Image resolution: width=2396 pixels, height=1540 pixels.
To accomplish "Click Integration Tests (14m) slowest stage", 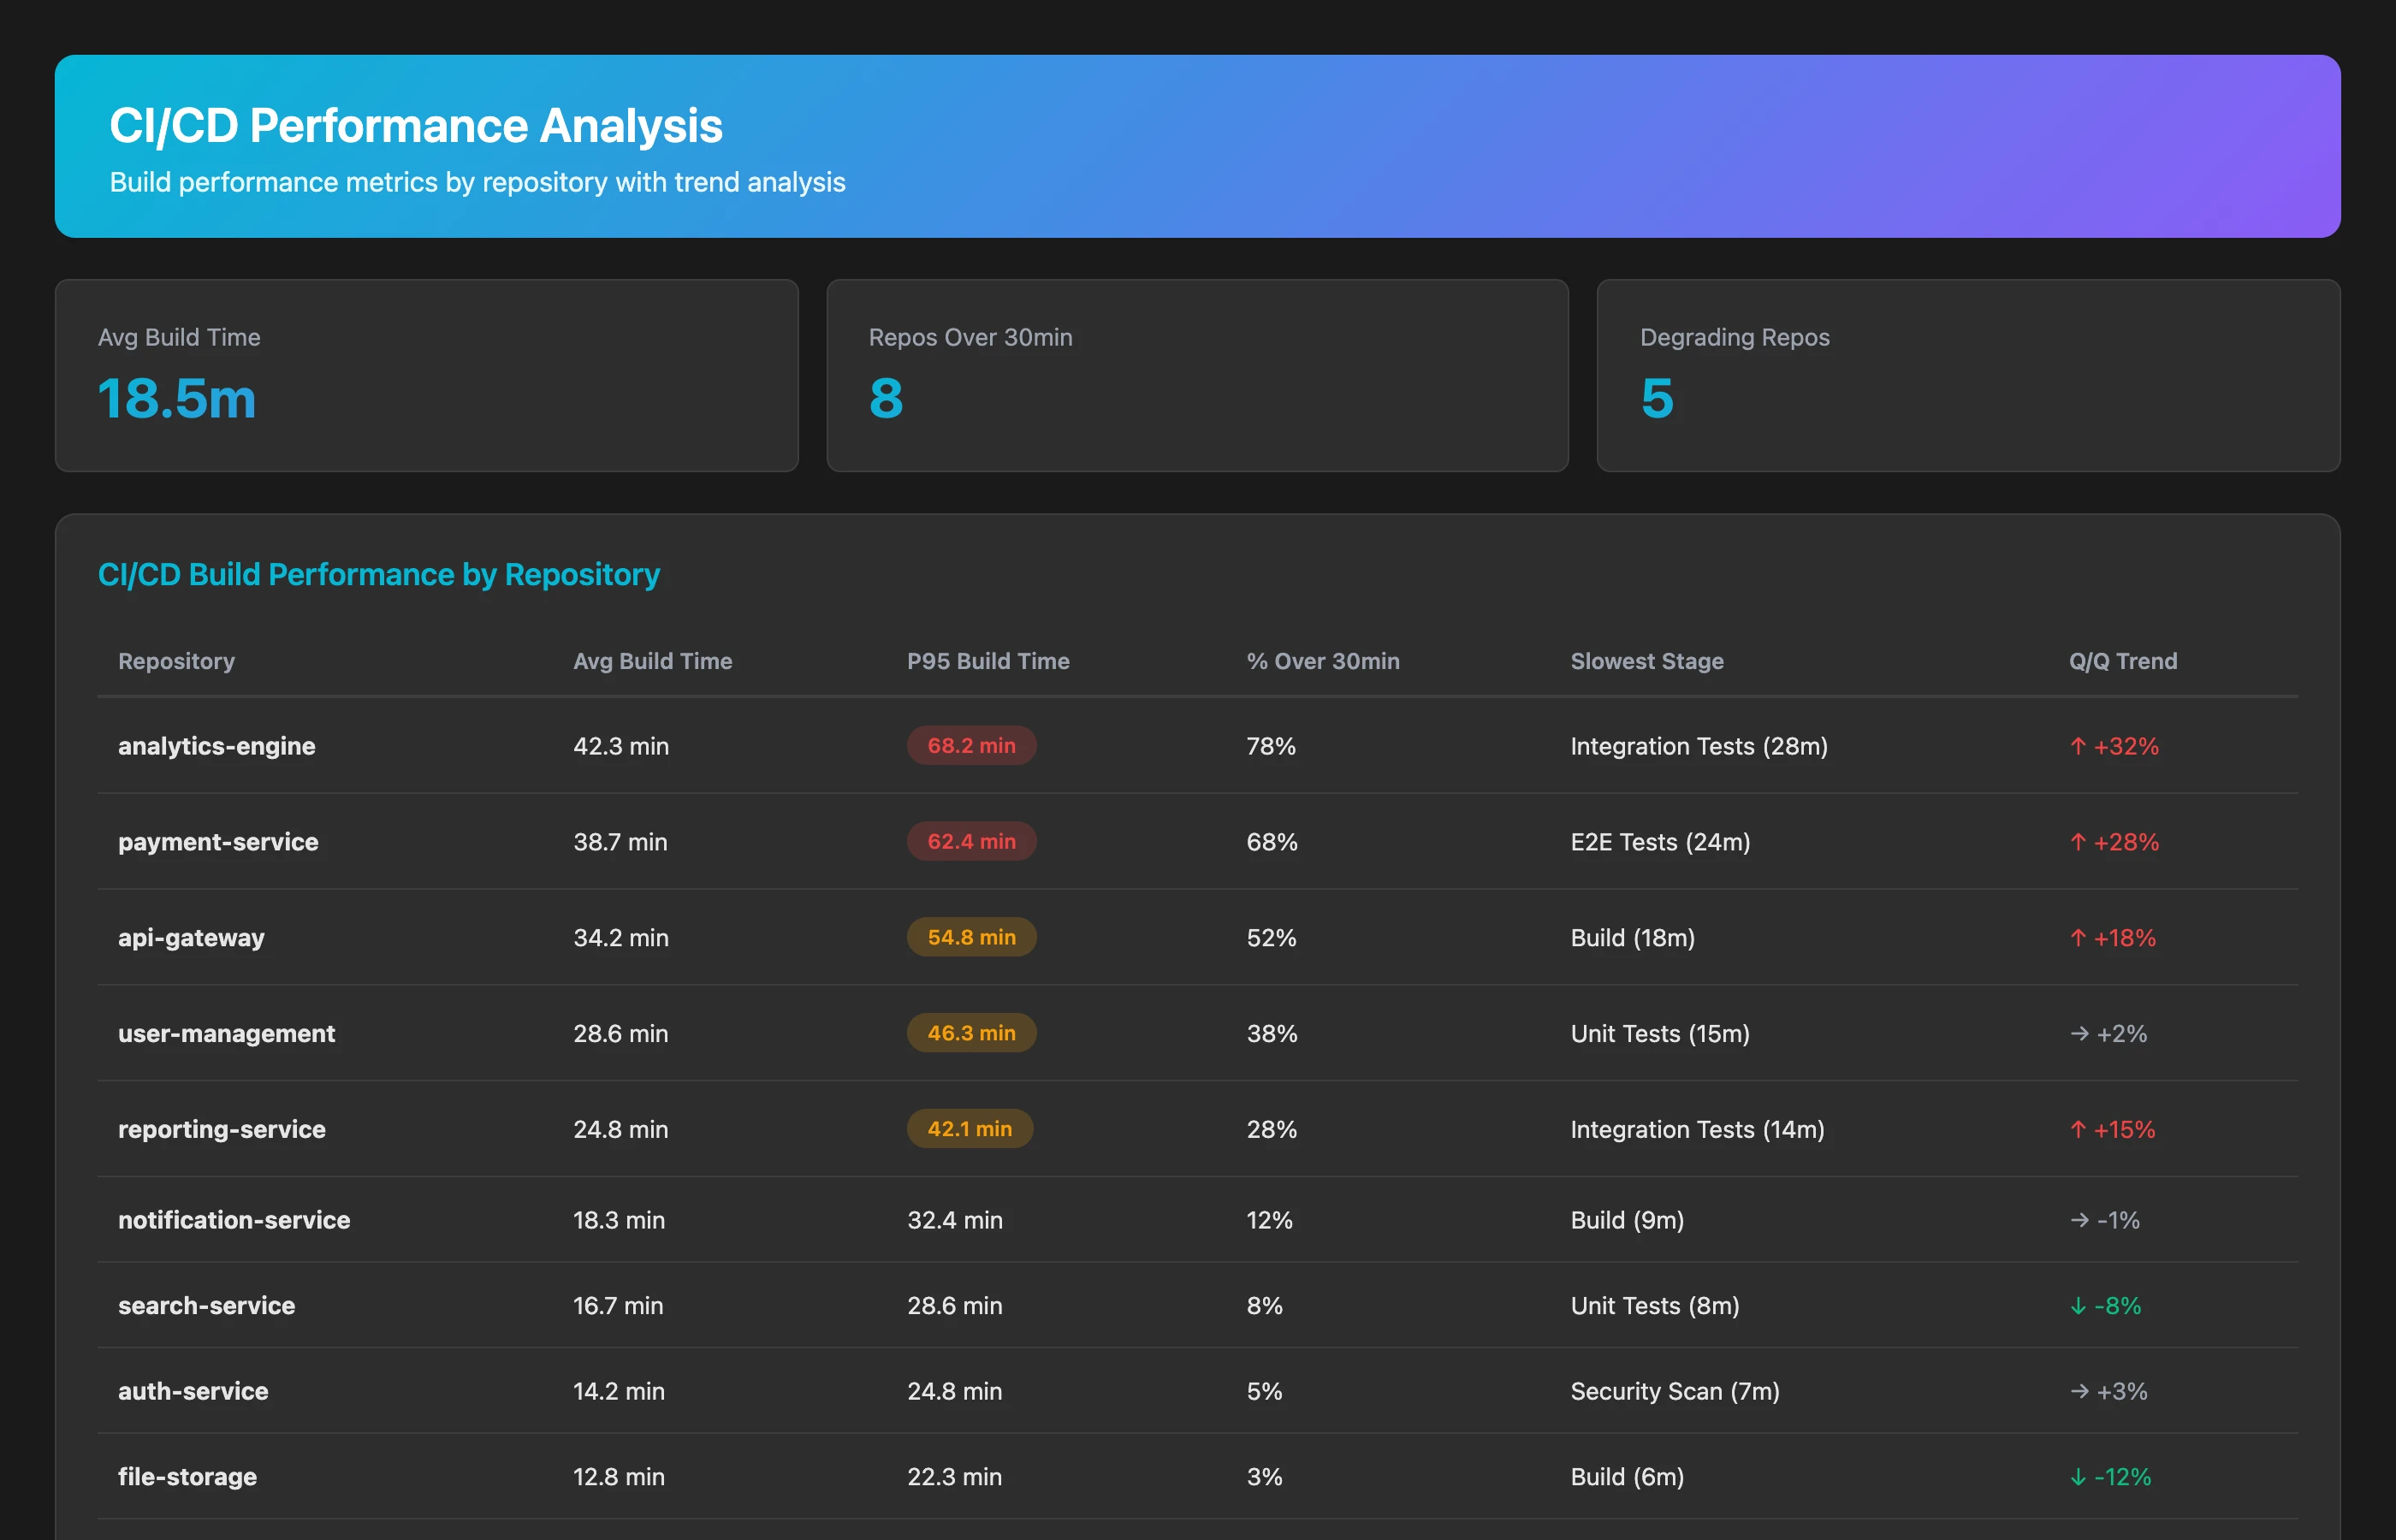I will pos(1697,1129).
